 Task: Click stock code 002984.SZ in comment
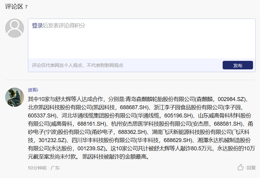coord(231,99)
